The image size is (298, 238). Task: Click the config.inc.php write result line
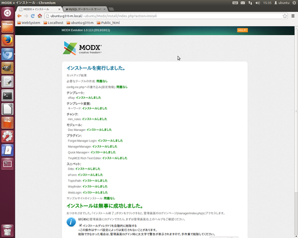(x=97, y=87)
